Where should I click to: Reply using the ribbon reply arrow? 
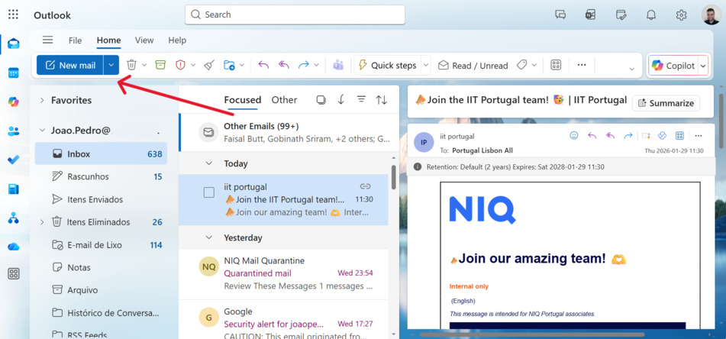tap(263, 66)
